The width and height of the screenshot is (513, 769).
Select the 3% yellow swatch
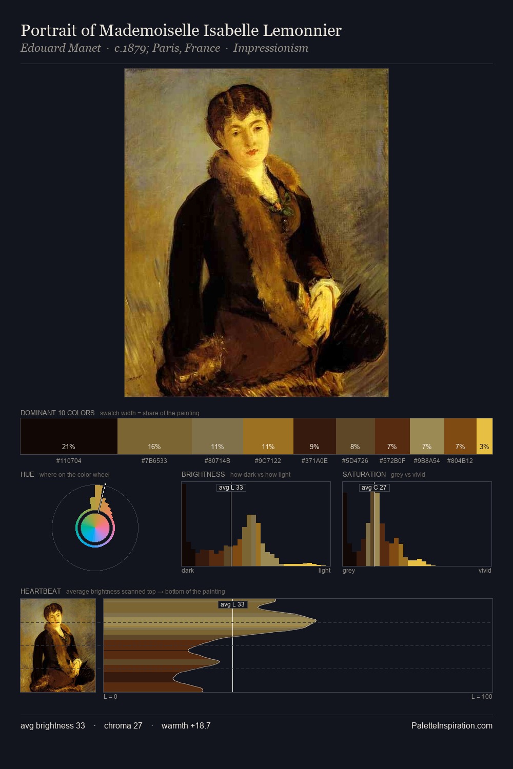pyautogui.click(x=484, y=436)
